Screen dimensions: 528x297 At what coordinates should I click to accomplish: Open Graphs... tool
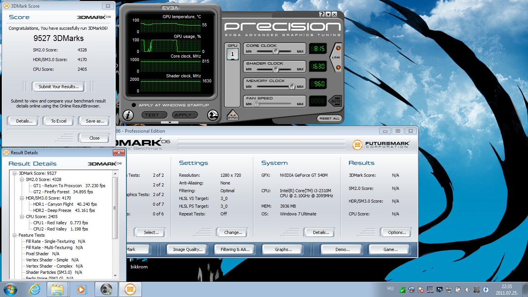click(x=283, y=249)
